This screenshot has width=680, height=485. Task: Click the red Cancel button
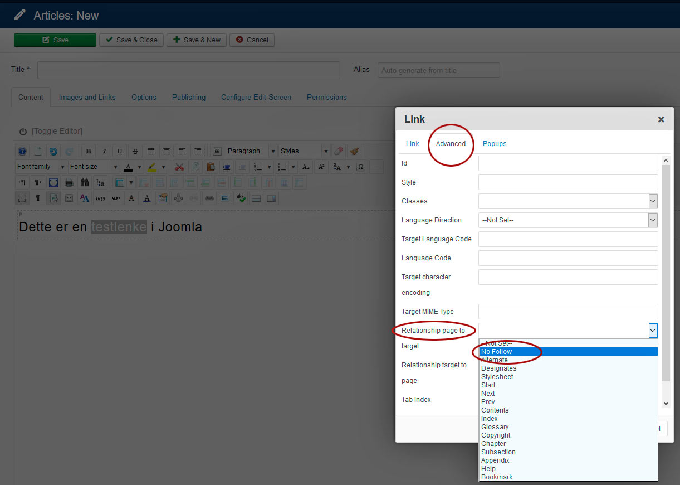click(252, 40)
